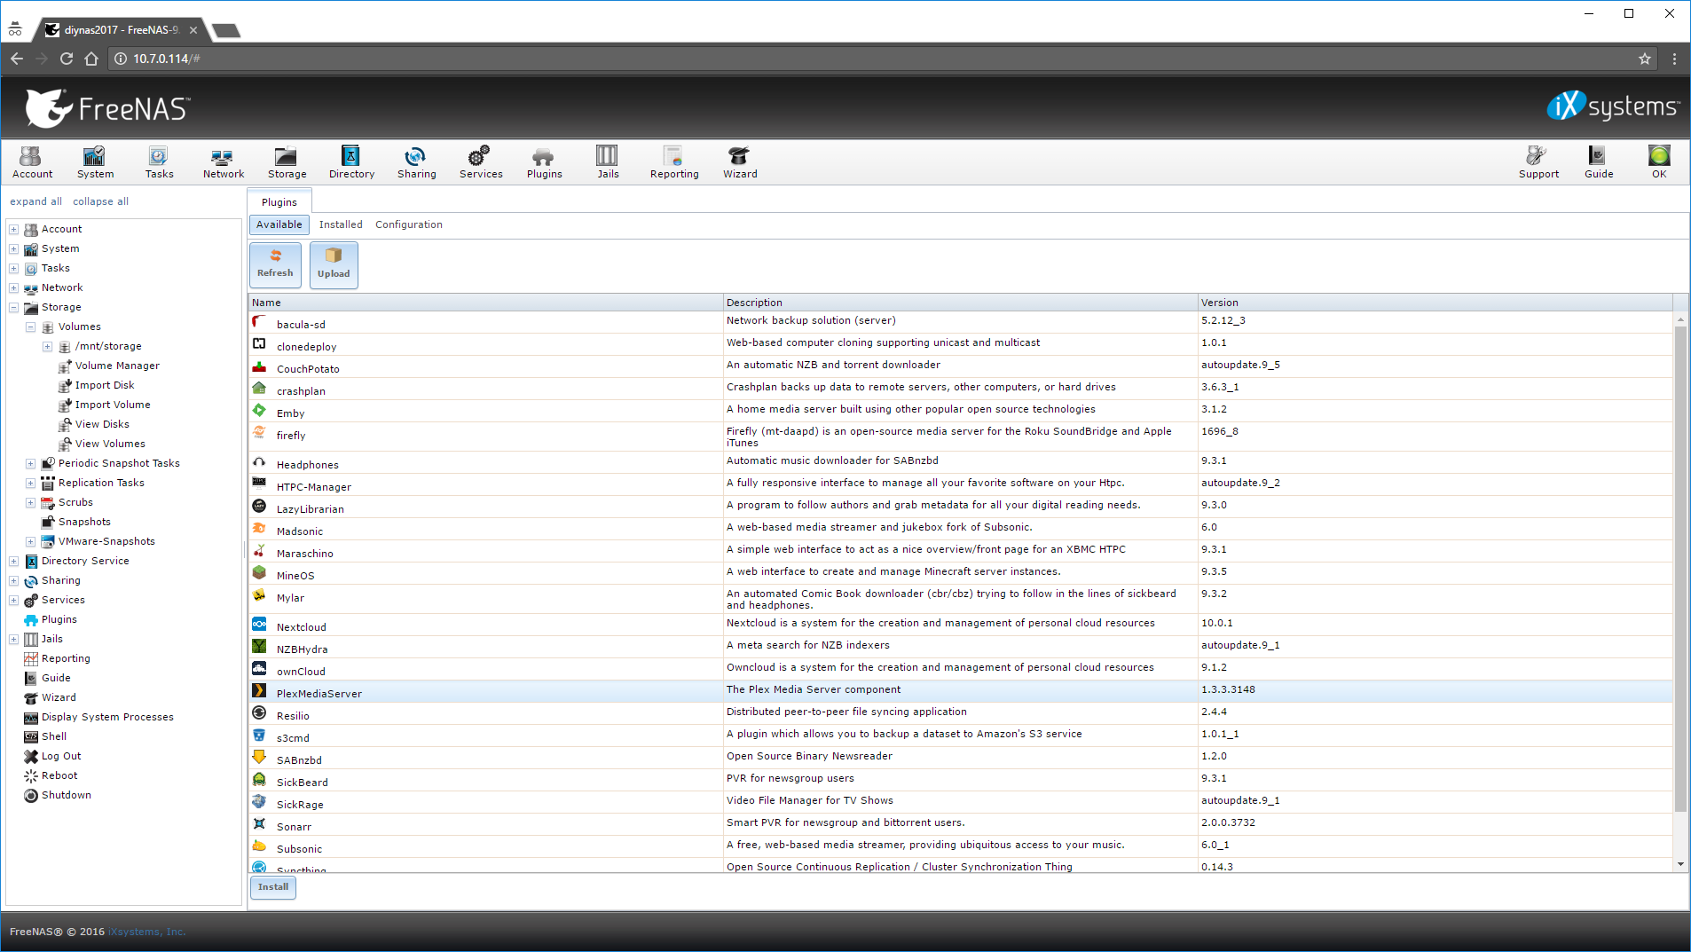Open the Services toolbar icon

(481, 162)
